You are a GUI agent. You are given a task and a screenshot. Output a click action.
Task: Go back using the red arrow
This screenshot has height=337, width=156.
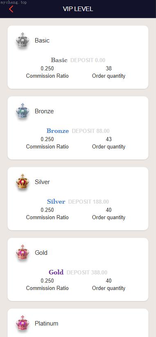(x=11, y=9)
